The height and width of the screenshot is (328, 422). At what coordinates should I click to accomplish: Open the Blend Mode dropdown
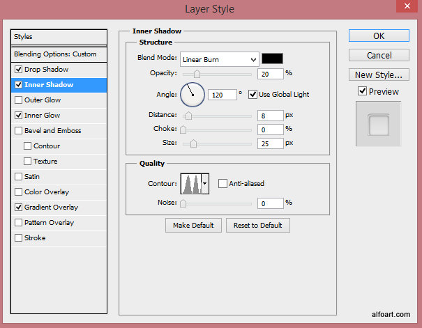coord(219,58)
